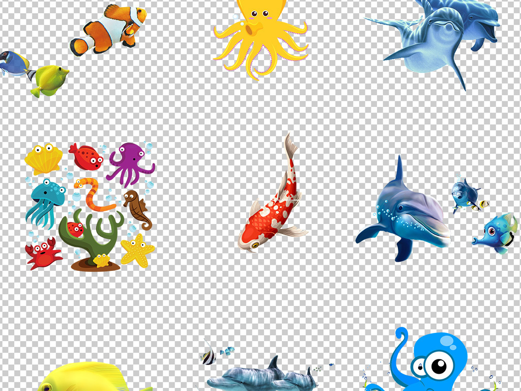521x391 pixels.
Task: Select the red cartoon fish with spots
Action: [x=86, y=157]
